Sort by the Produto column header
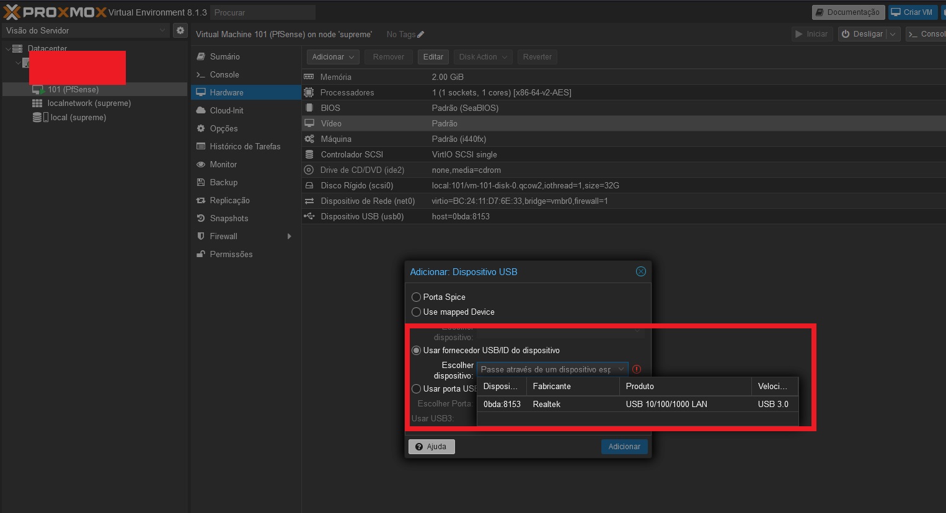 coord(685,386)
